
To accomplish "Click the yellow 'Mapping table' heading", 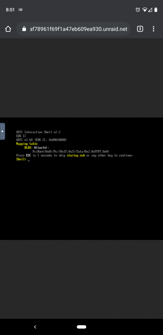I will tap(27, 144).
